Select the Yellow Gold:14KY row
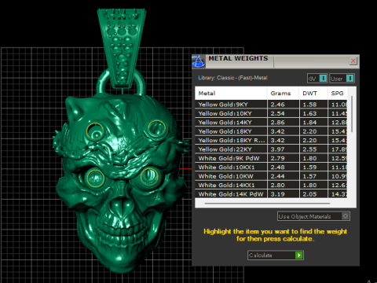 coord(271,123)
